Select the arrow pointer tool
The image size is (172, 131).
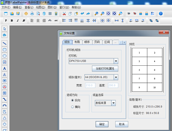click(x=5, y=29)
